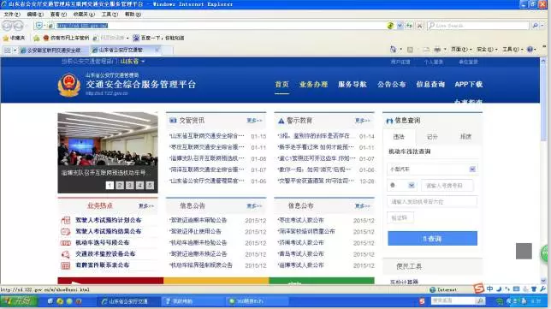Open the help question mark icon
Screen dimensions: 551x309
[x=530, y=50]
